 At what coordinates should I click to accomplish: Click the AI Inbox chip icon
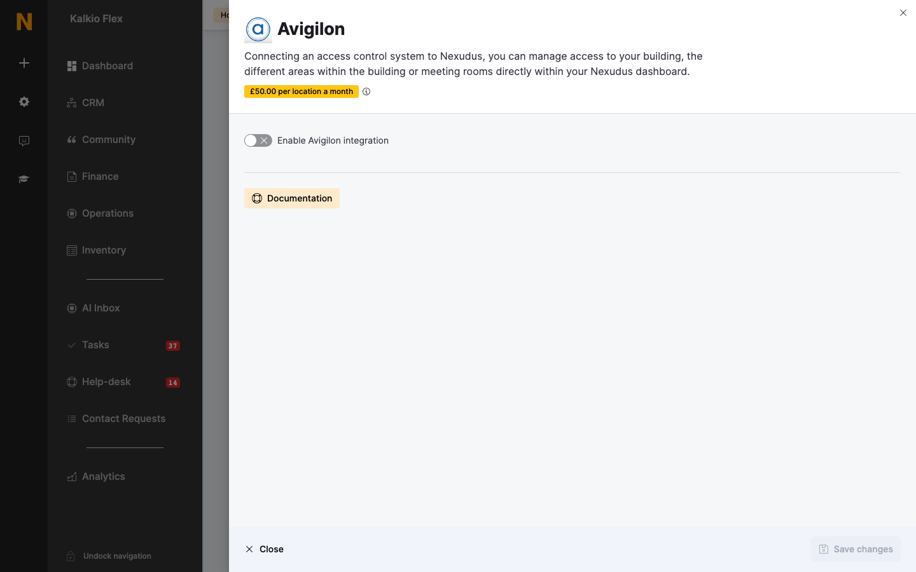72,308
